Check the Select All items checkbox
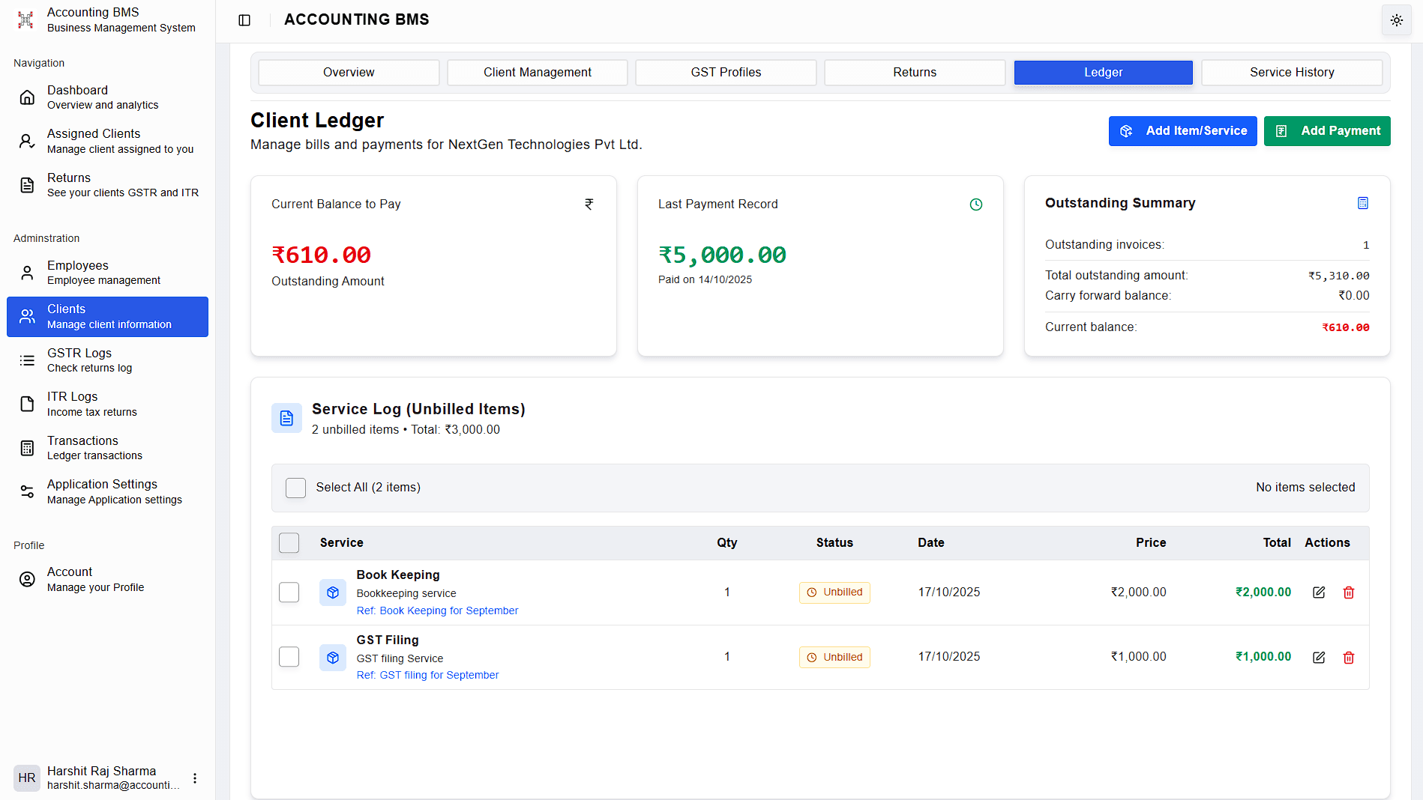 click(x=295, y=487)
